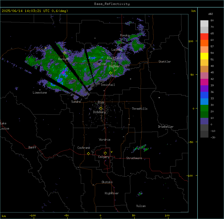The height and width of the screenshot is (219, 224).
Task: Click the Didsbury town label
Action: [100, 112]
